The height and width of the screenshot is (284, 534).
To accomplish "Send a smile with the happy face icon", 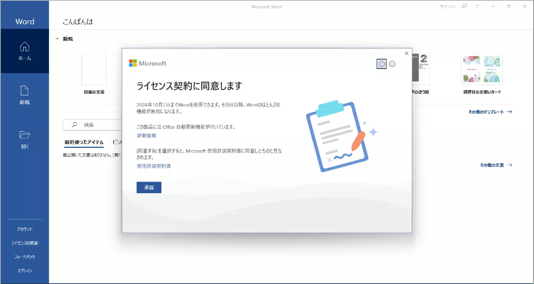I will [x=381, y=64].
